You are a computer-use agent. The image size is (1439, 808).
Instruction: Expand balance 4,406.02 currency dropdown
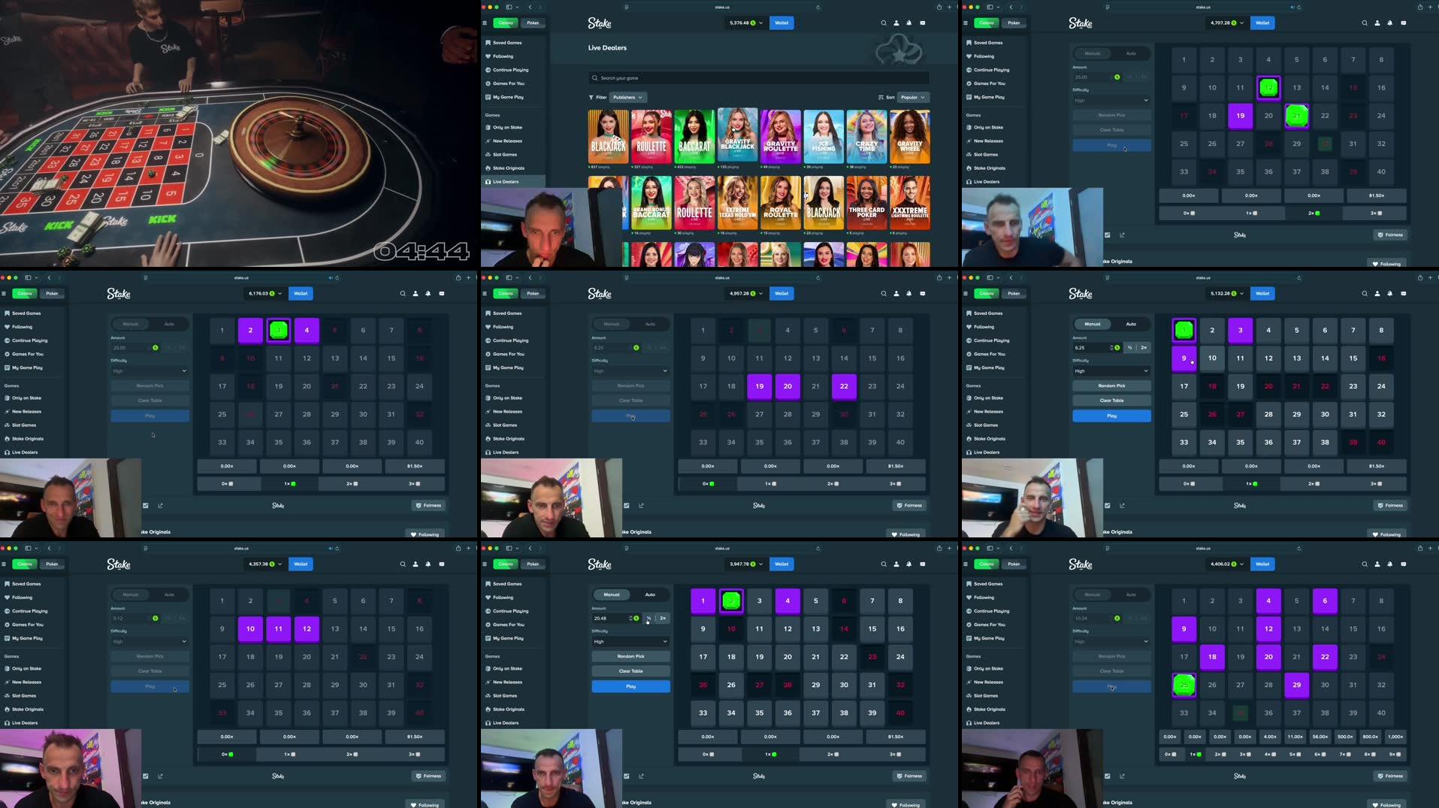click(x=1227, y=564)
